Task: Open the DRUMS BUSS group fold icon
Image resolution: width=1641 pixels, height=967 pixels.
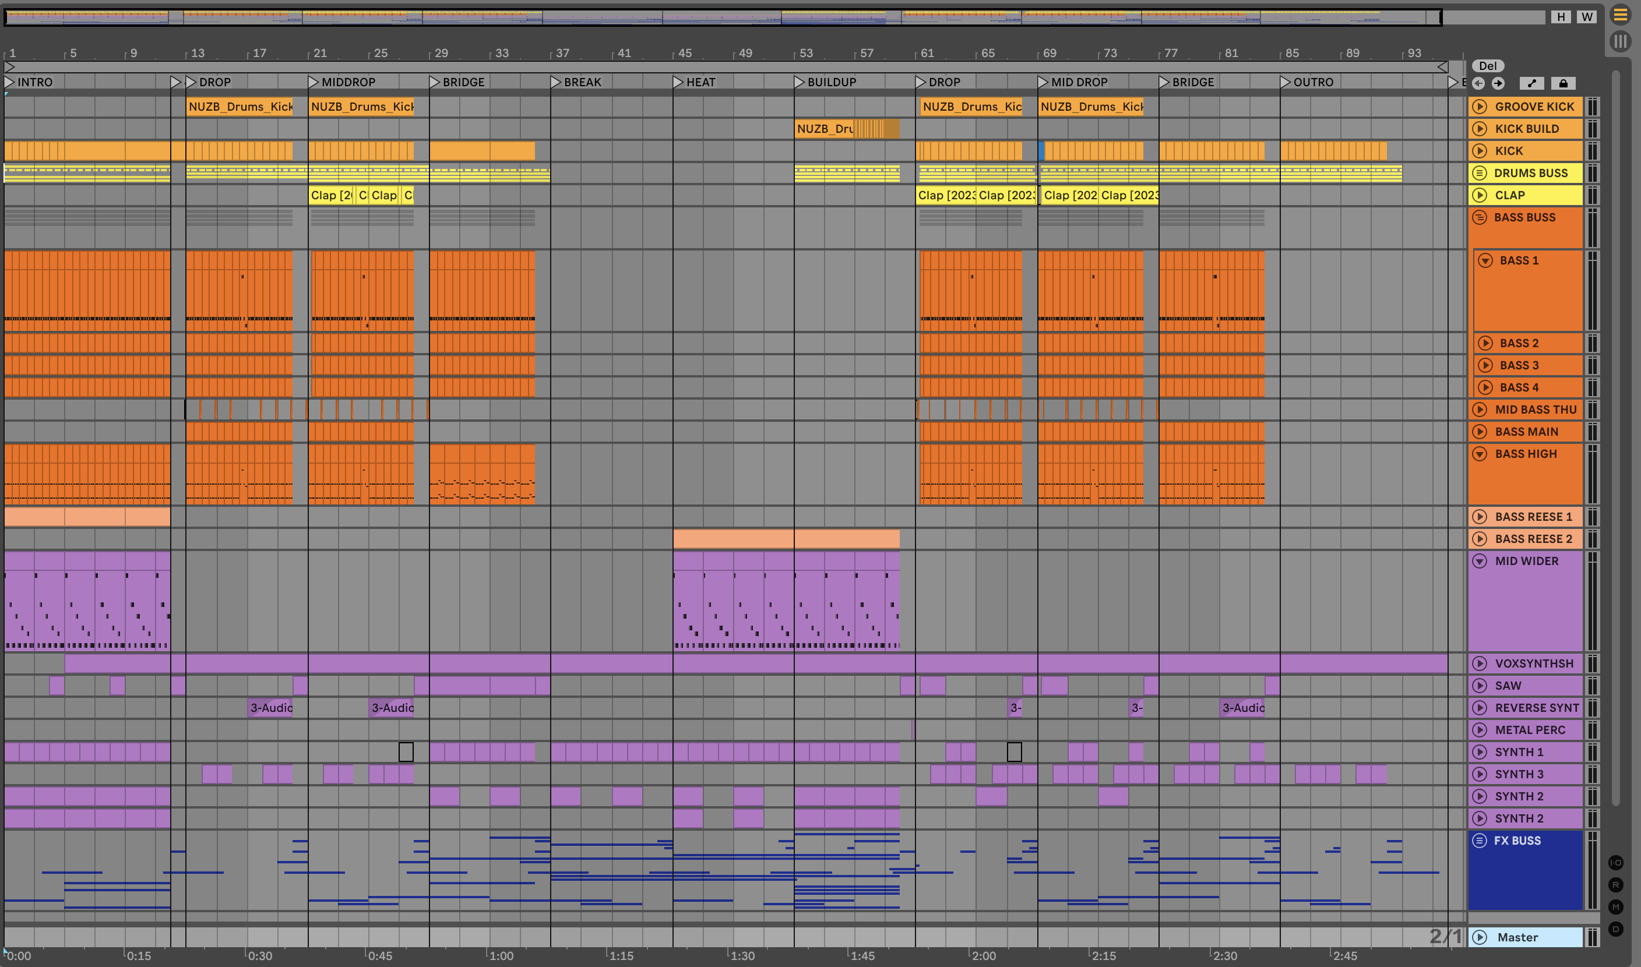Action: tap(1480, 172)
